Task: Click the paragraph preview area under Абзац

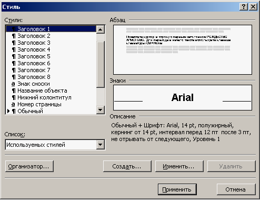Action: (x=183, y=49)
